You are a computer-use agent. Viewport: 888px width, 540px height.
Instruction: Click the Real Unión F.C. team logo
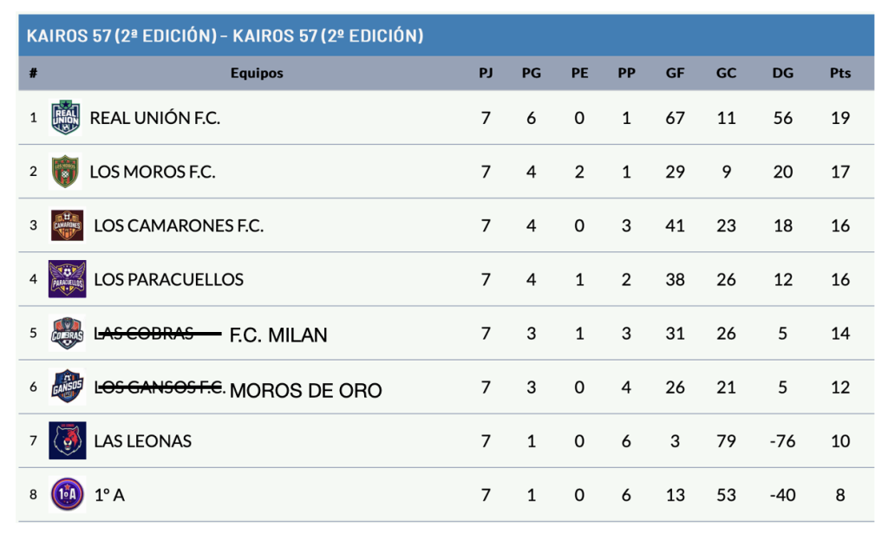tap(66, 118)
